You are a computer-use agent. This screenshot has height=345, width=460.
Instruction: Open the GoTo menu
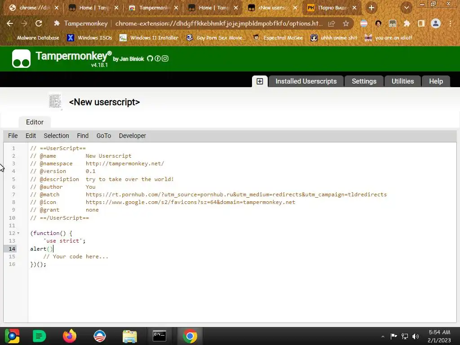click(104, 136)
